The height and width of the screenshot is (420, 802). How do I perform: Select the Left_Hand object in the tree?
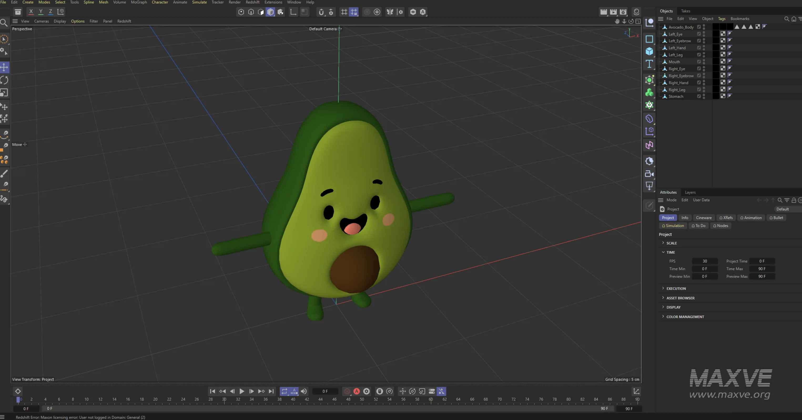click(677, 48)
